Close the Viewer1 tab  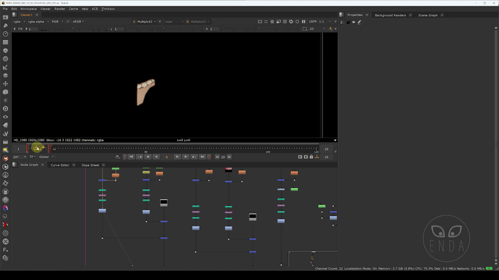[37, 15]
